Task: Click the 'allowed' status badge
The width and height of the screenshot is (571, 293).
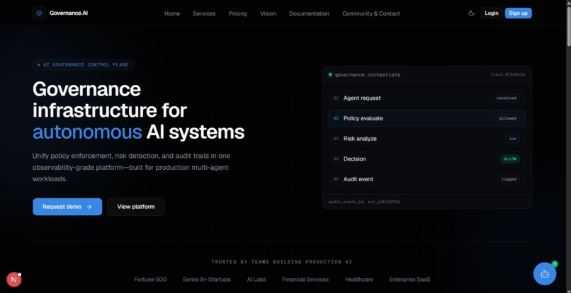Action: (x=507, y=118)
